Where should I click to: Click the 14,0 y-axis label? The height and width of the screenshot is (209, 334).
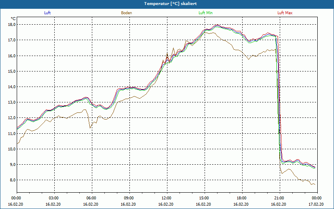12,87
